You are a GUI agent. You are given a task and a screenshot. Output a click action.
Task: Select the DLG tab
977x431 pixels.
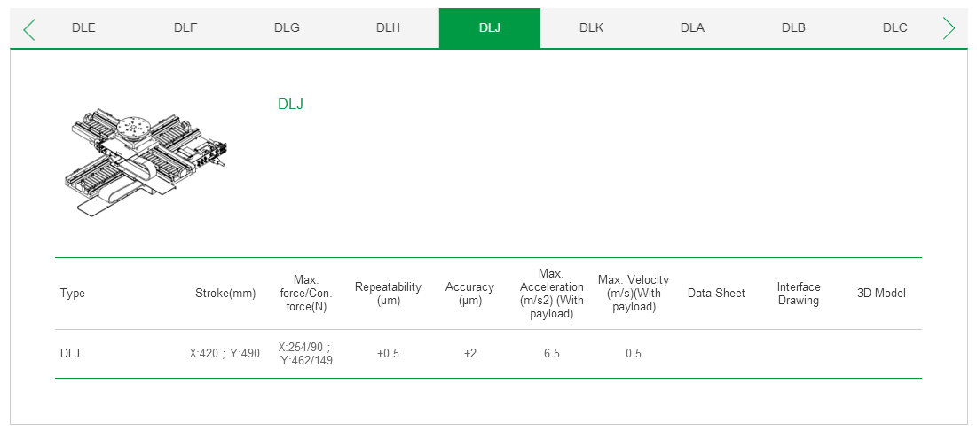point(287,27)
